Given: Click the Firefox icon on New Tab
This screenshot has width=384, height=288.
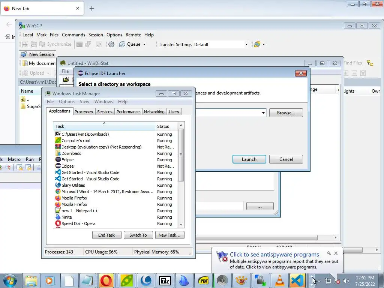Looking at the screenshot, I should point(7,8).
